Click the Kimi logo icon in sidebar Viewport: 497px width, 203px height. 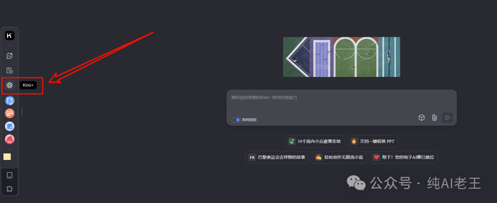click(10, 36)
